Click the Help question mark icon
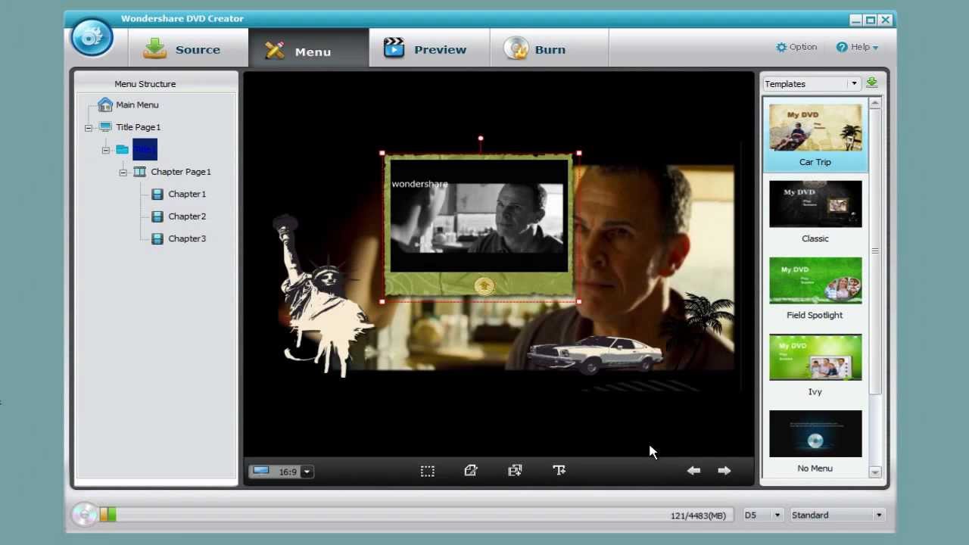Viewport: 969px width, 545px height. pyautogui.click(x=842, y=47)
